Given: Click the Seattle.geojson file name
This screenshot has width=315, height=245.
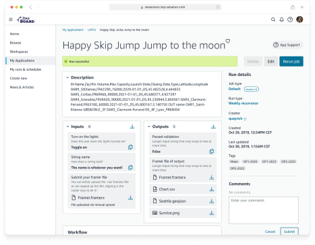Looking at the screenshot, I should click(173, 201).
